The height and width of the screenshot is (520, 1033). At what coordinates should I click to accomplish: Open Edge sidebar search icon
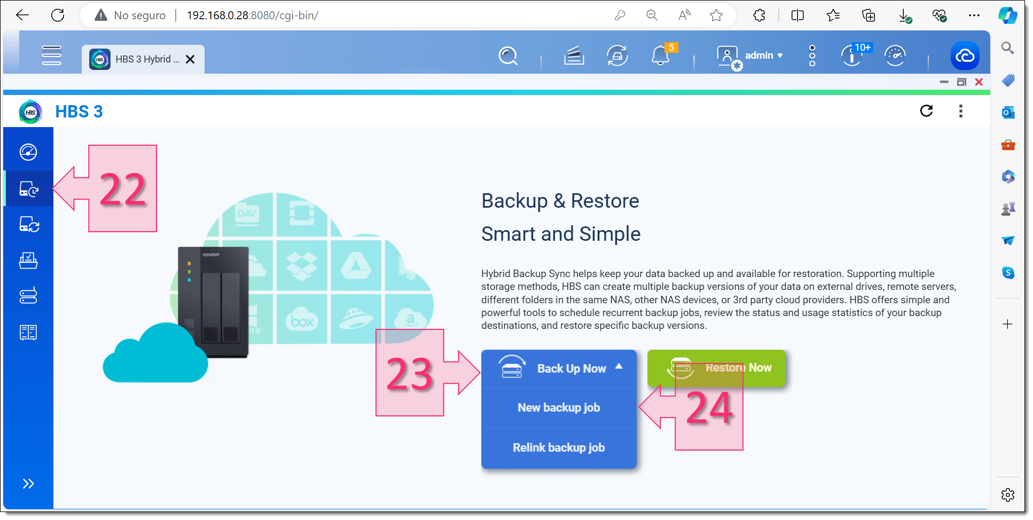[x=1008, y=48]
